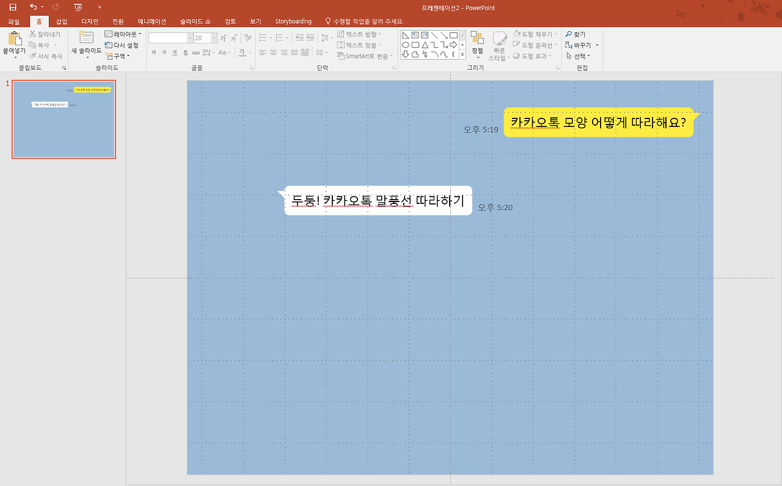Click Convert to SmartArt (SmartArt로 변환) button
This screenshot has height=486, width=782.
[364, 56]
